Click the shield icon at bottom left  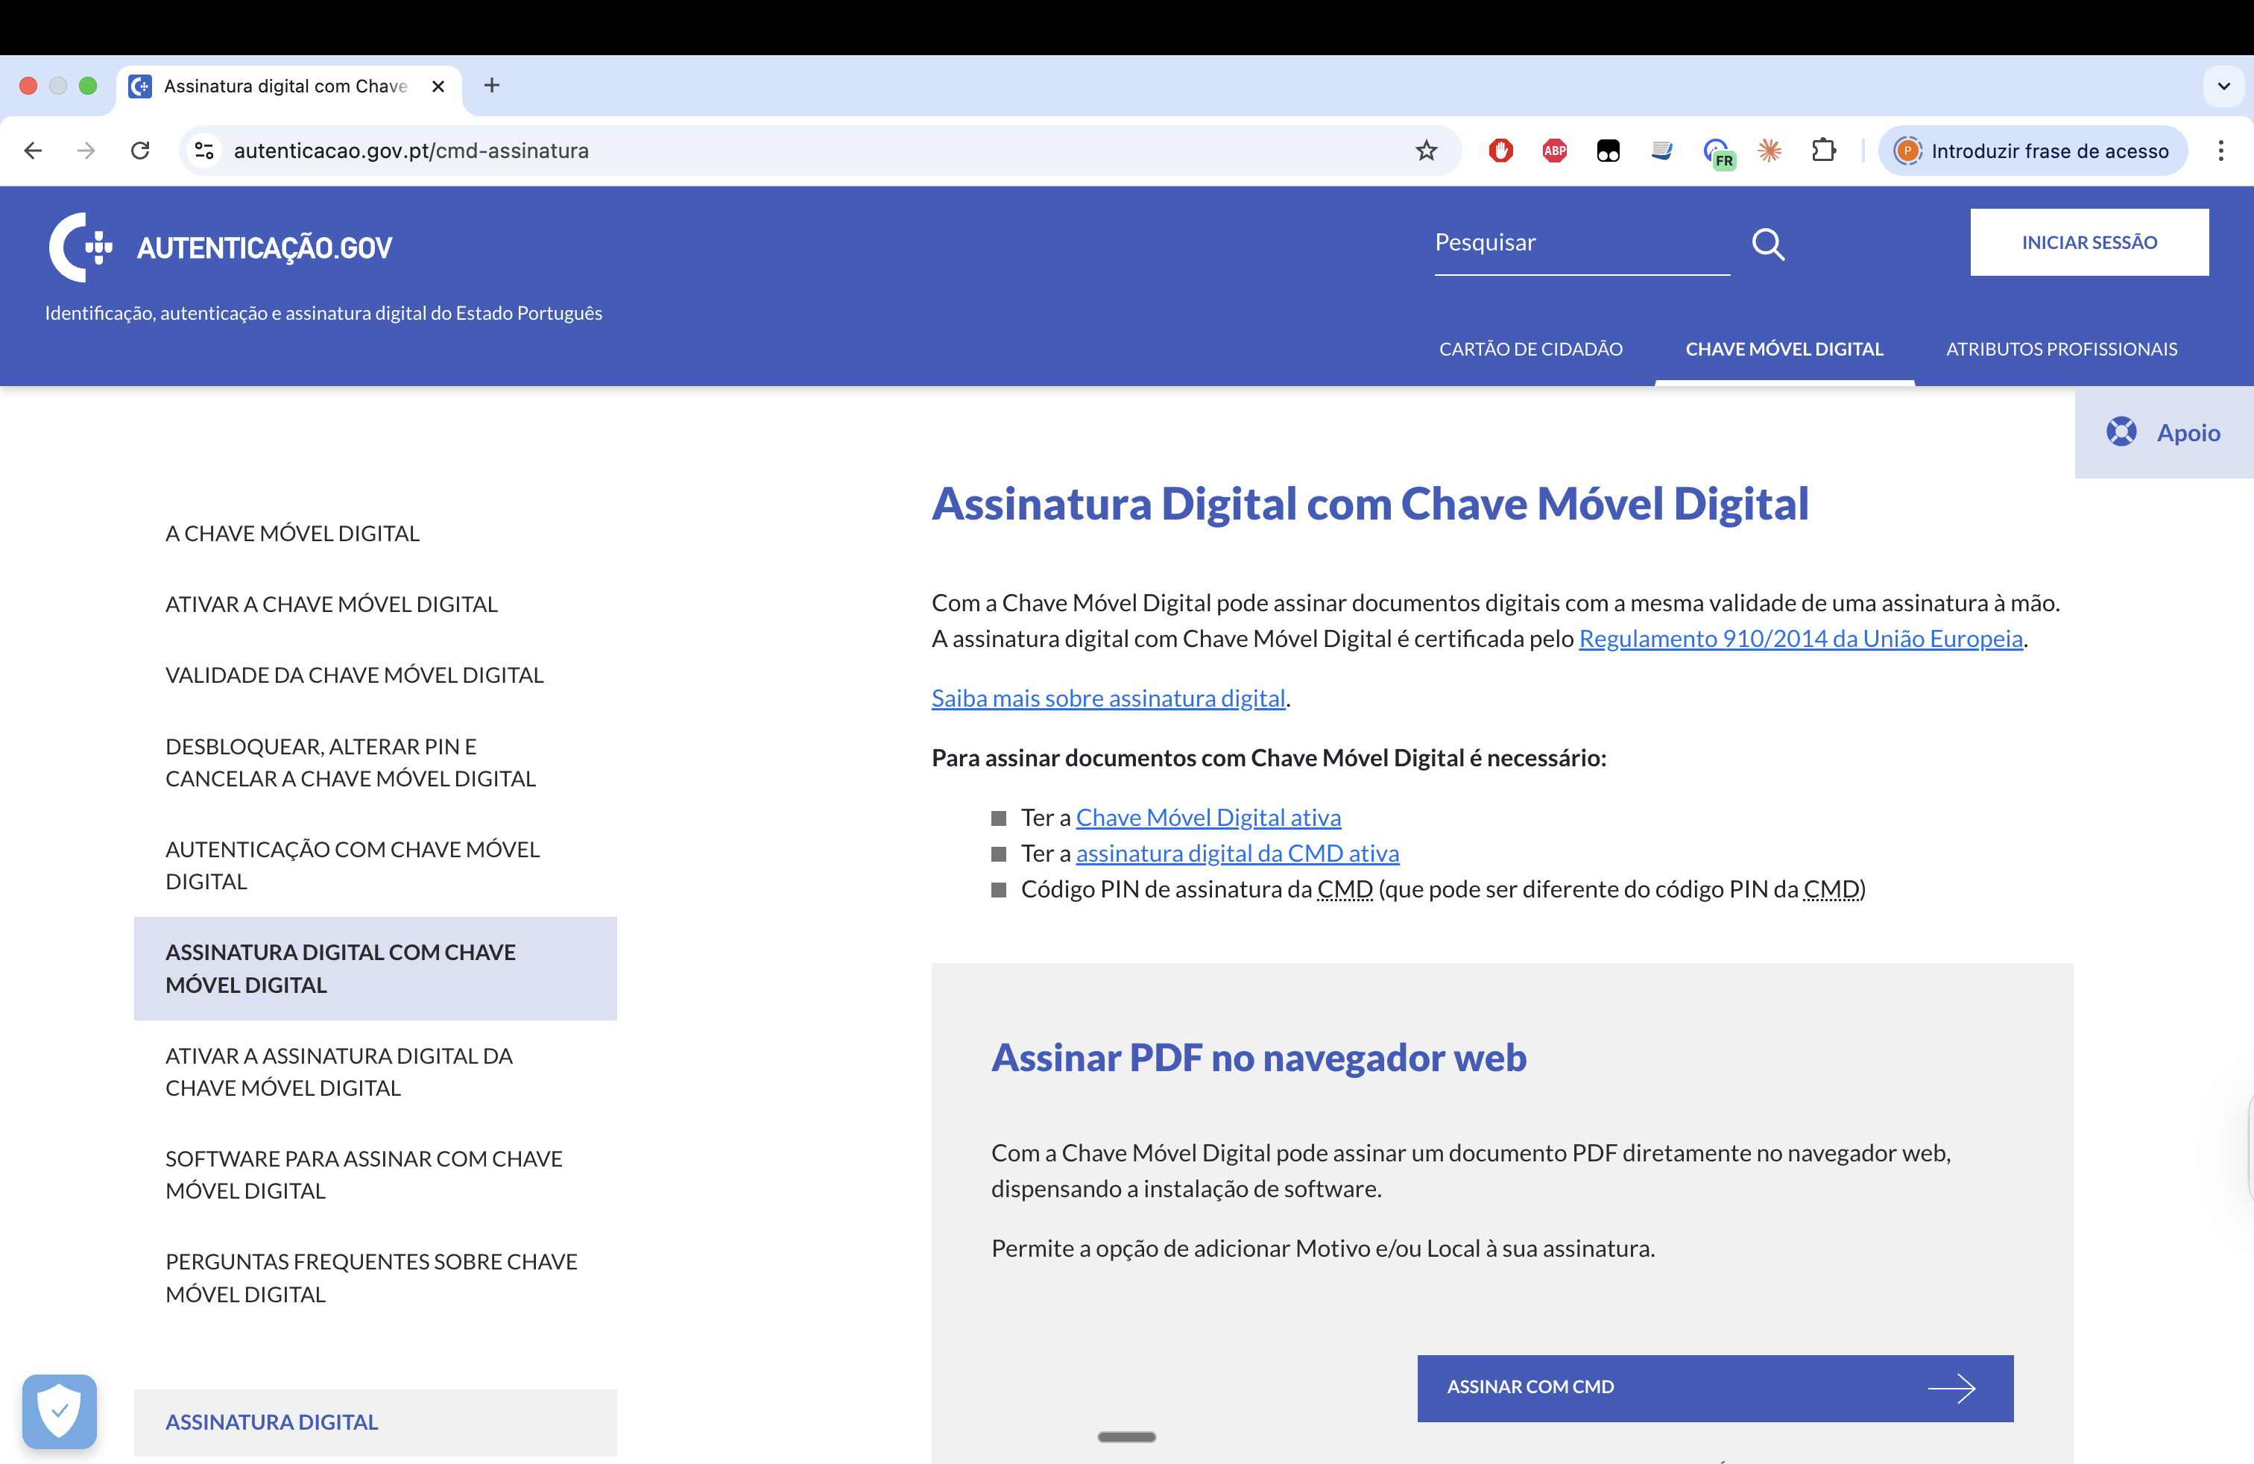[59, 1411]
